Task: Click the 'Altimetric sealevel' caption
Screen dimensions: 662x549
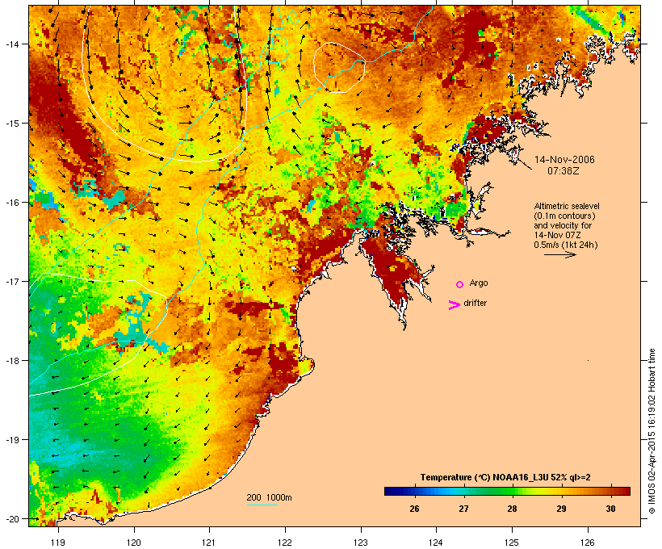Action: coord(567,206)
